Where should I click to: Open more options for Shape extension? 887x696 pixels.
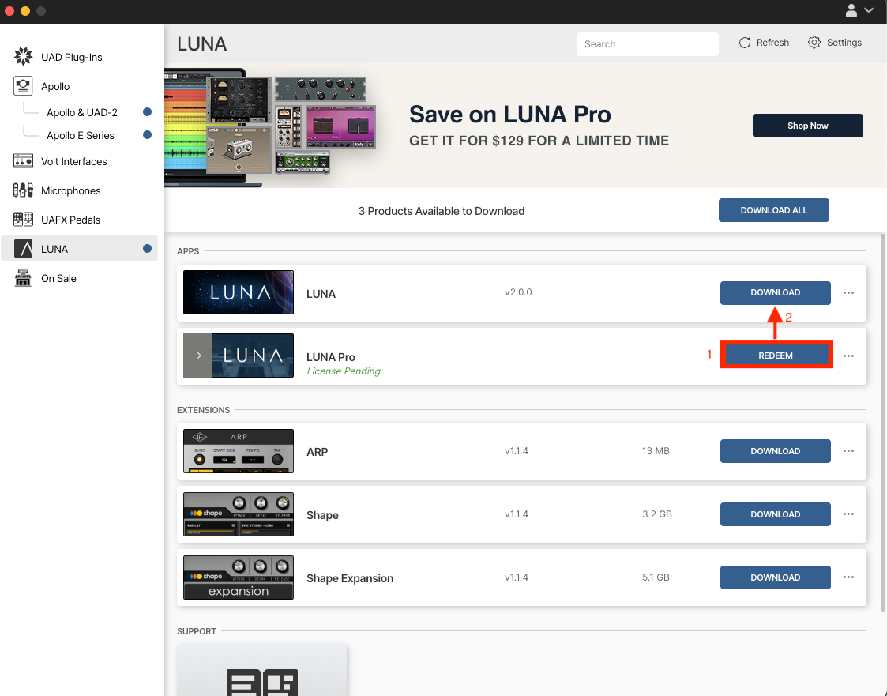click(x=848, y=514)
